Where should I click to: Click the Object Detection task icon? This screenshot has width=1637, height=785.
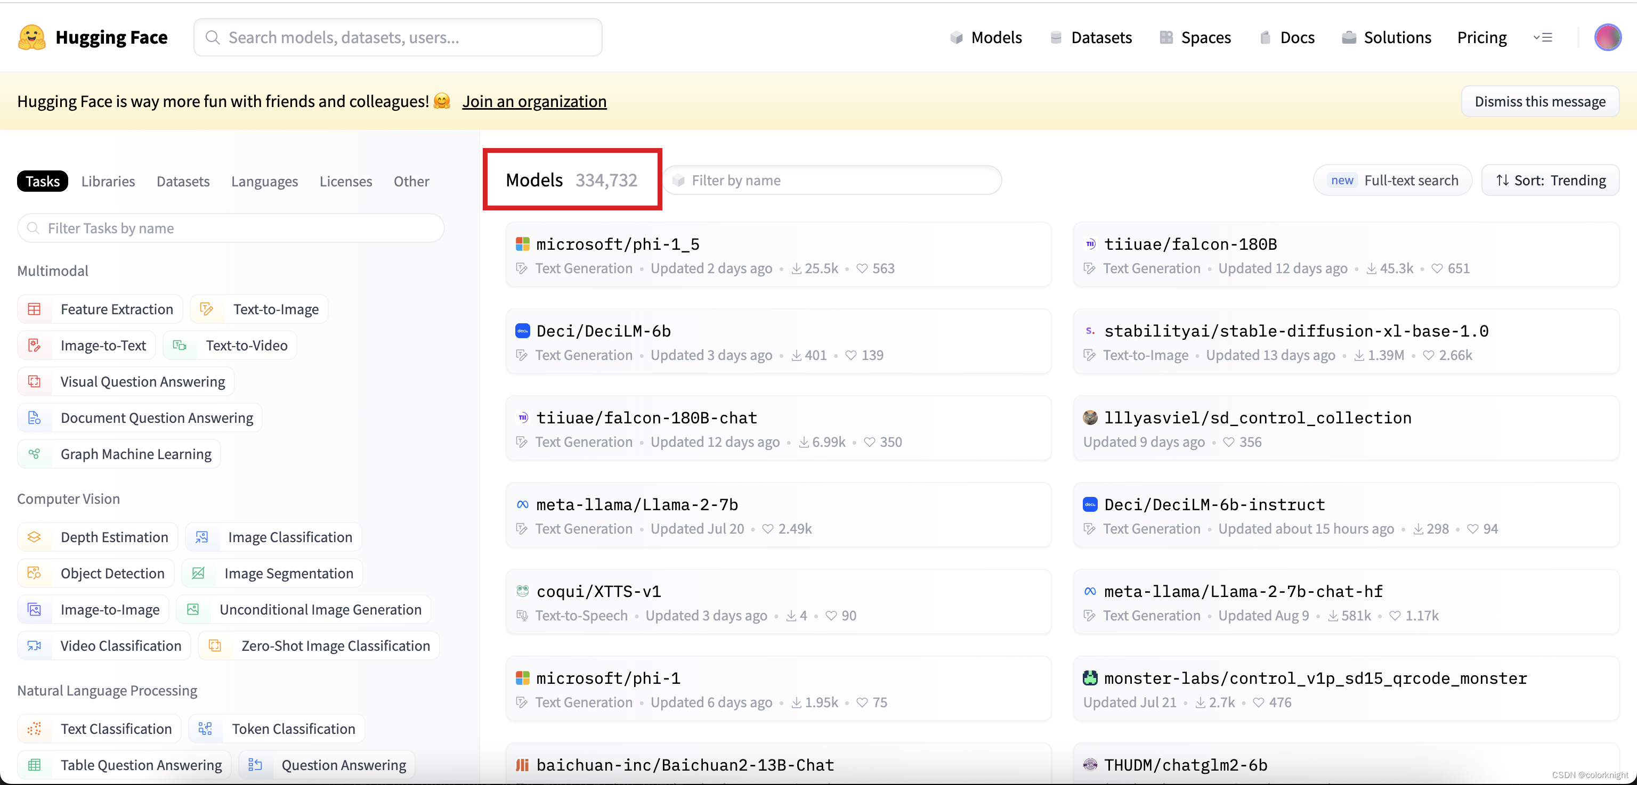[34, 574]
